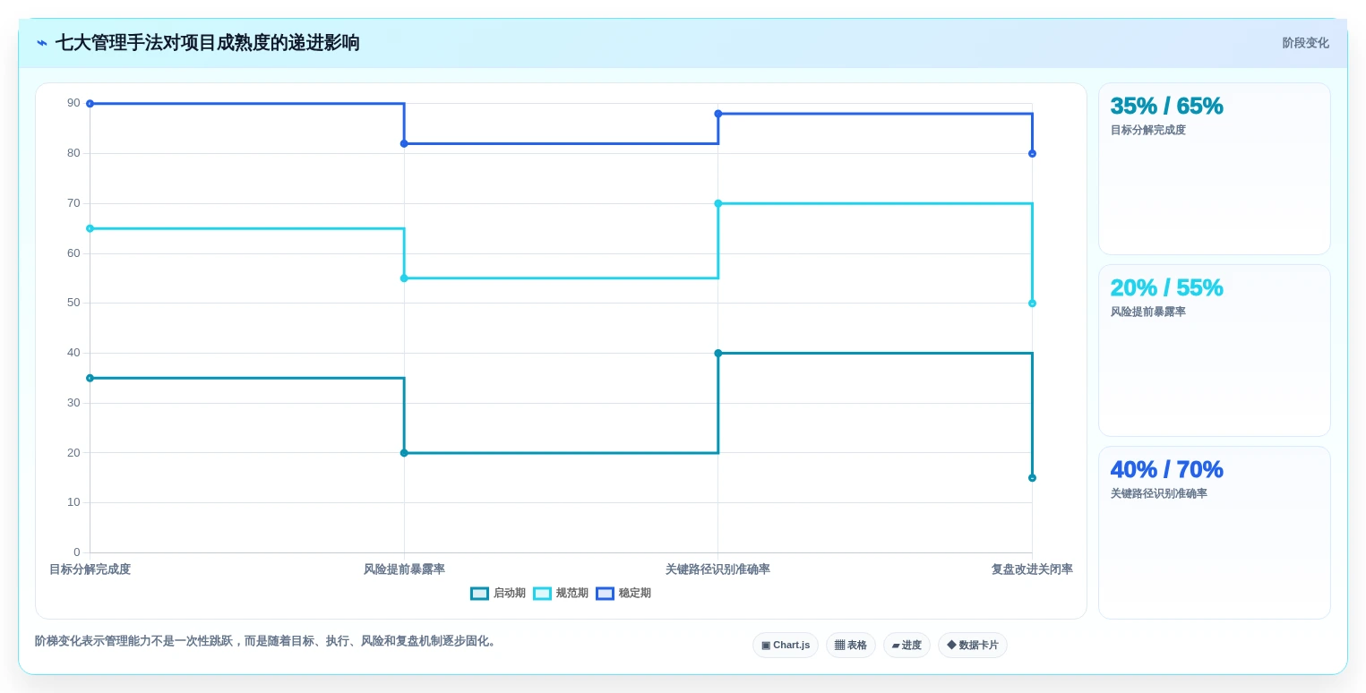This screenshot has height=693, width=1366.
Task: Click 稳定期 data point at 90
Action: (x=90, y=104)
